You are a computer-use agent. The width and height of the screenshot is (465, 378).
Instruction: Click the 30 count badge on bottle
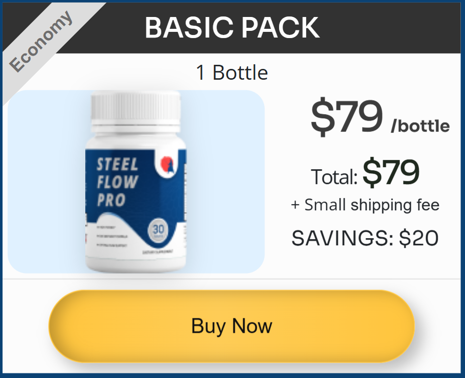pos(158,231)
